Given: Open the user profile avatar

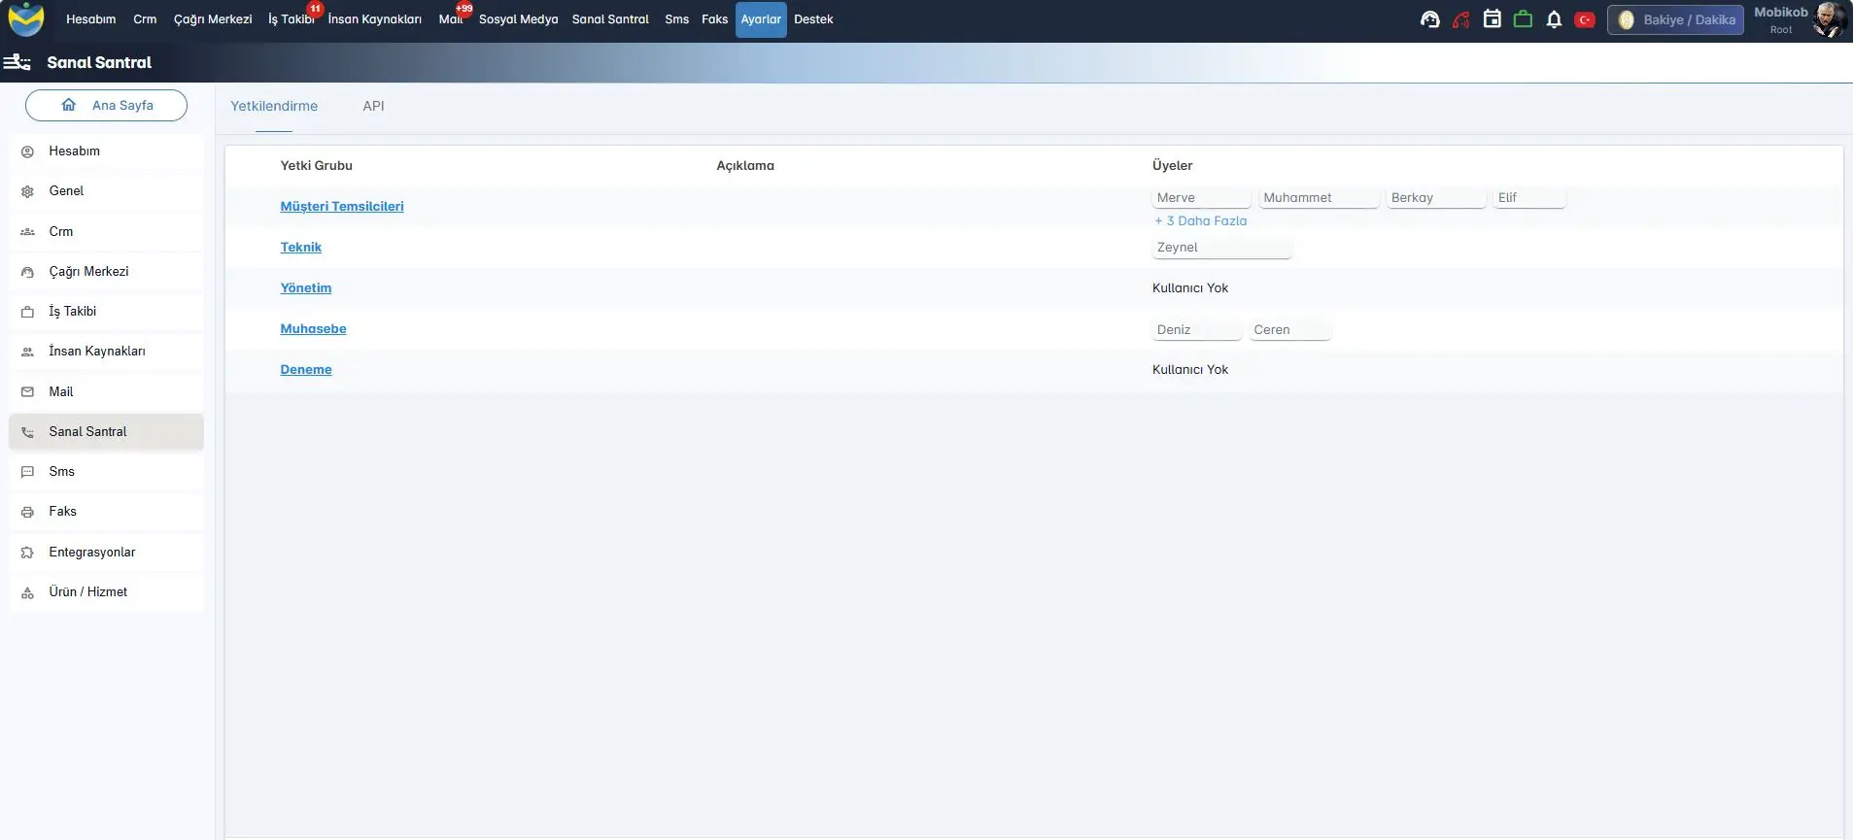Looking at the screenshot, I should [1828, 19].
